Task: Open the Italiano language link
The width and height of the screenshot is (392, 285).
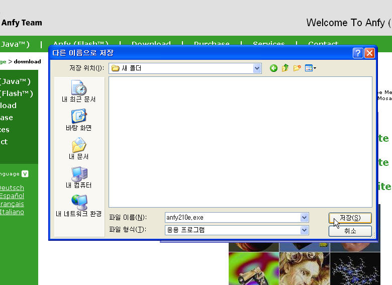Action: tap(12, 212)
